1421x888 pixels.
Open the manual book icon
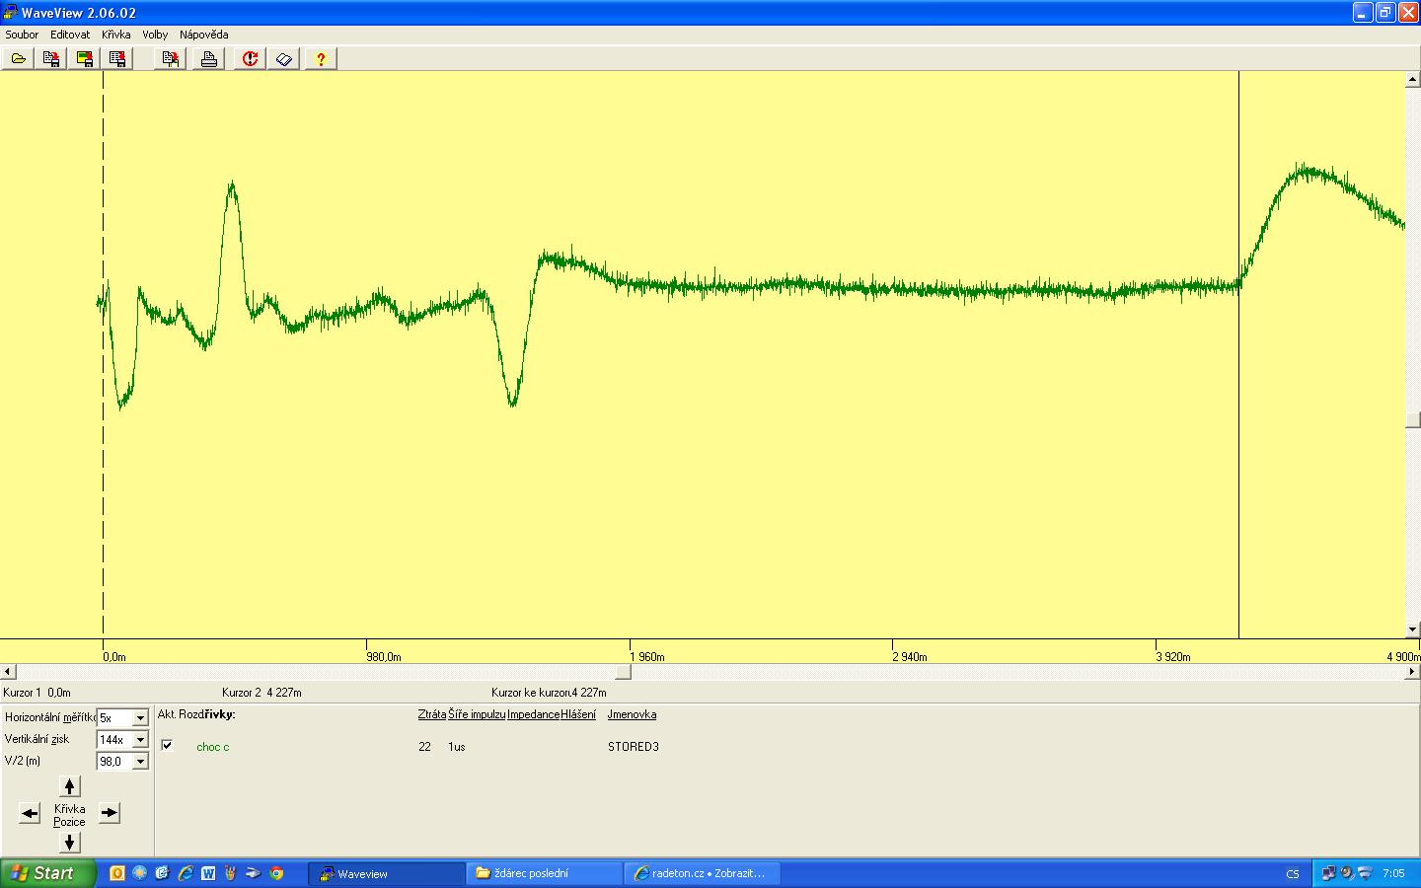[x=284, y=59]
